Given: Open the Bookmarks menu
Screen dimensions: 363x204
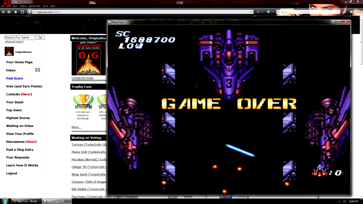Looking at the screenshot, I should [x=35, y=6].
